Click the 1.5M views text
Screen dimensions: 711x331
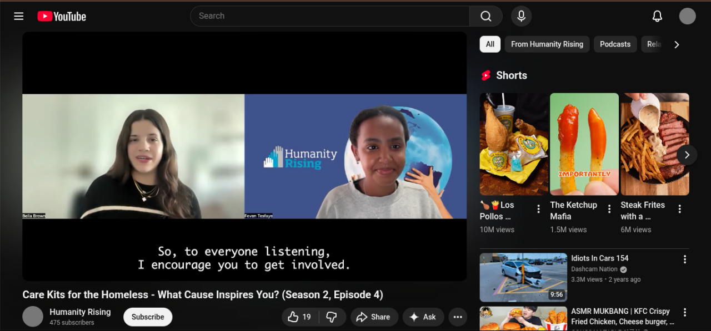568,230
